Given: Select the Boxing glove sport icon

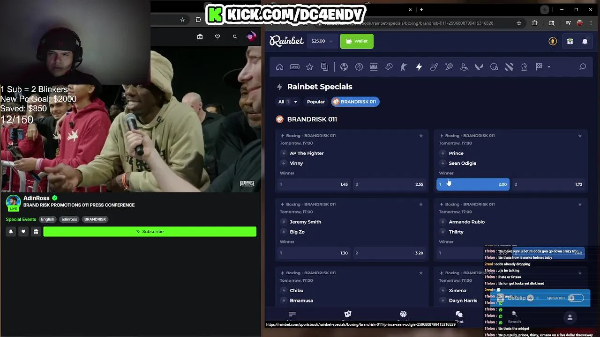Looking at the screenshot, I should [389, 67].
